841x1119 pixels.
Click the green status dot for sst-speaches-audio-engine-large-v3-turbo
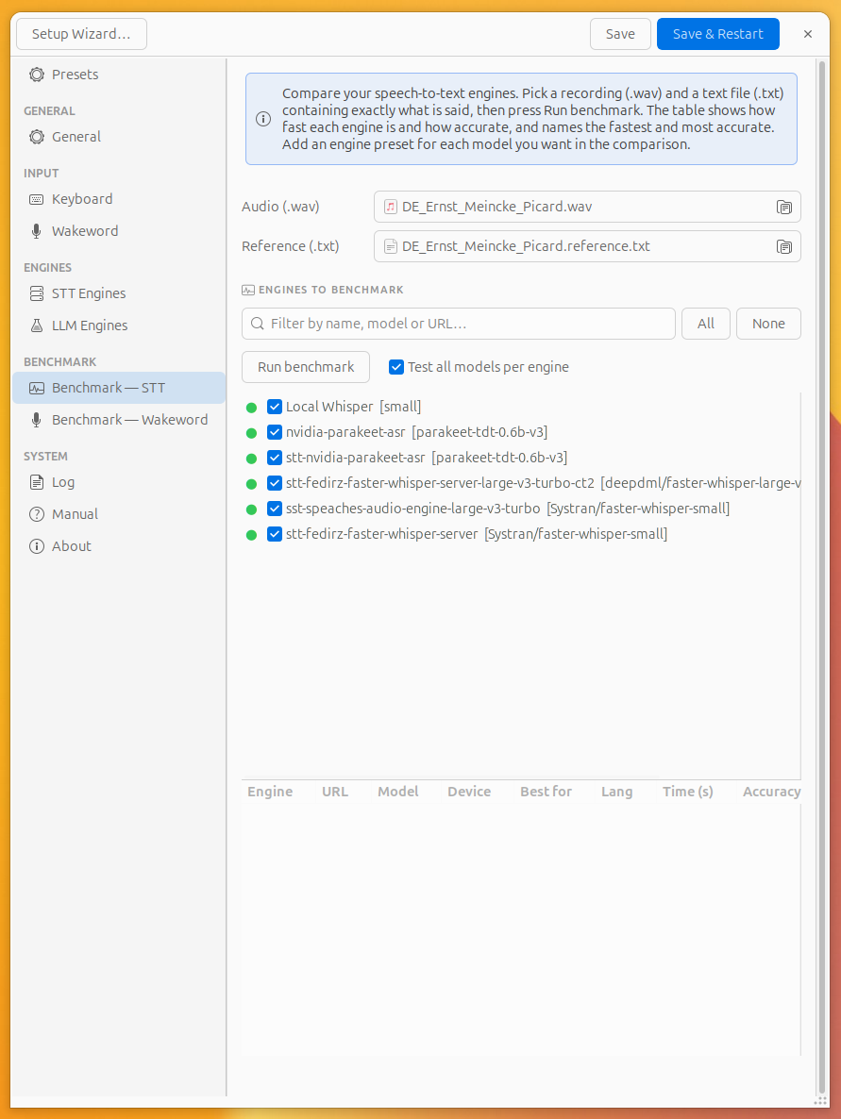[x=251, y=509]
